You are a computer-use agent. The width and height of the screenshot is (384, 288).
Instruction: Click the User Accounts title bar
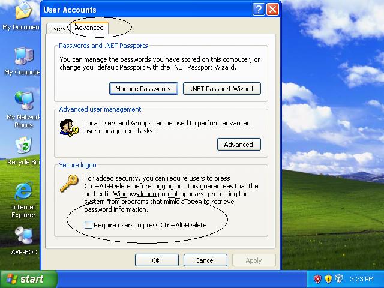click(x=147, y=10)
